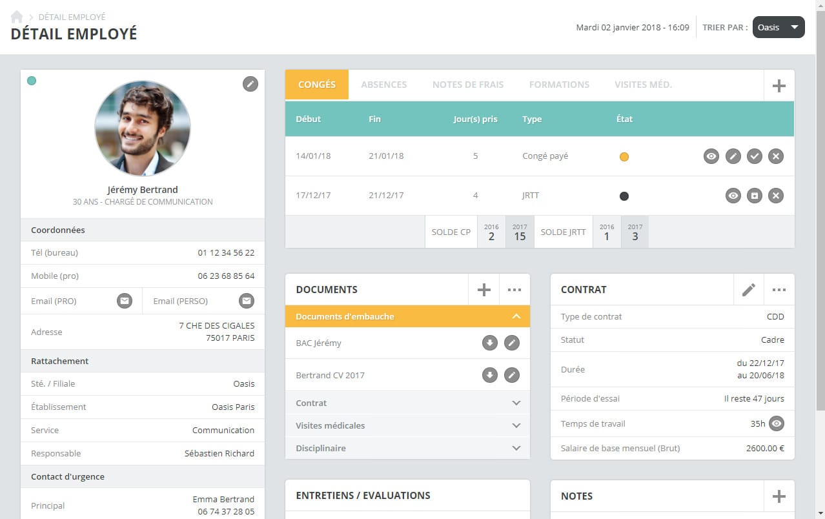Image resolution: width=825 pixels, height=519 pixels.
Task: Validate the Congé payé leave request
Action: (754, 156)
